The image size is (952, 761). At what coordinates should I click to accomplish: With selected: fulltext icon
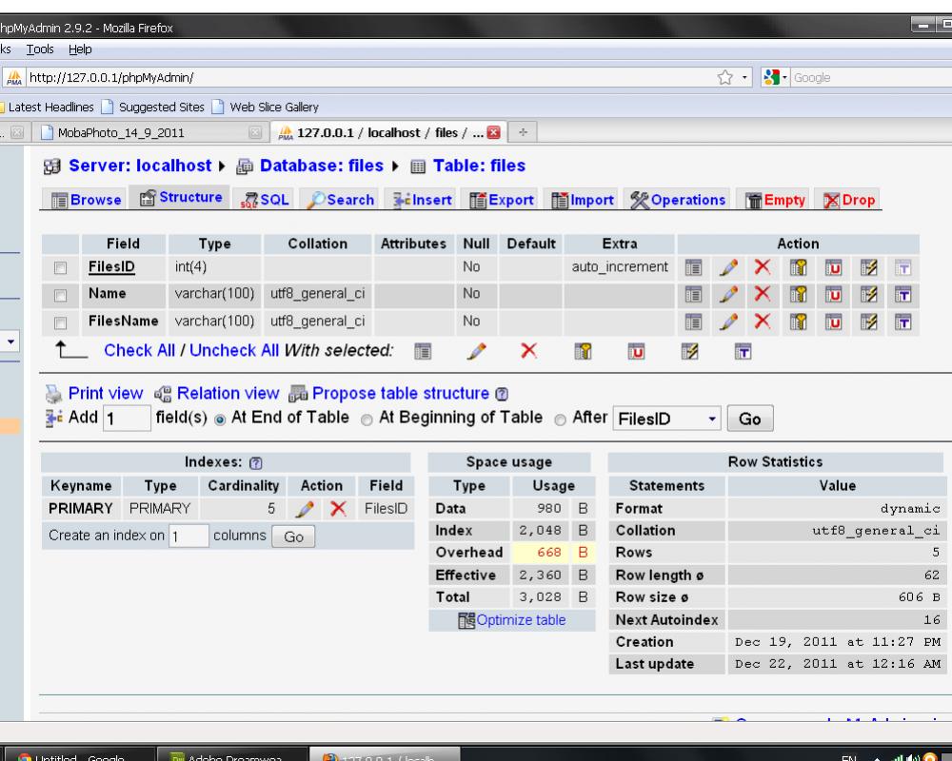coord(743,351)
